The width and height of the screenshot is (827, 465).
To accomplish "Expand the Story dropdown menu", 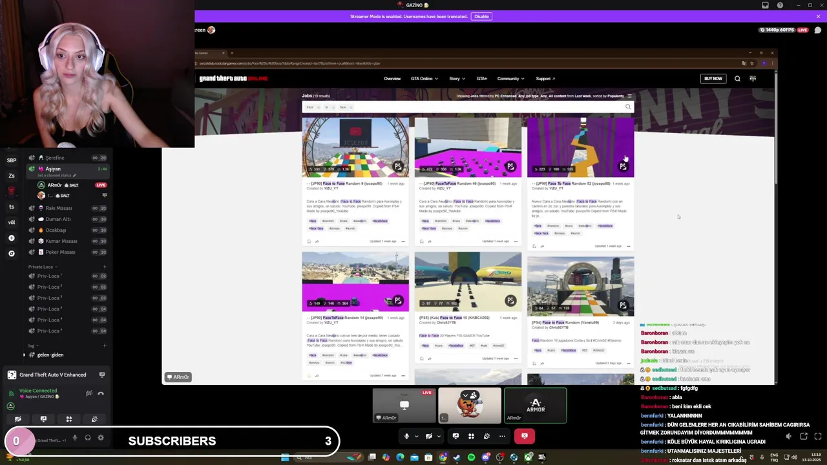I will click(x=457, y=79).
